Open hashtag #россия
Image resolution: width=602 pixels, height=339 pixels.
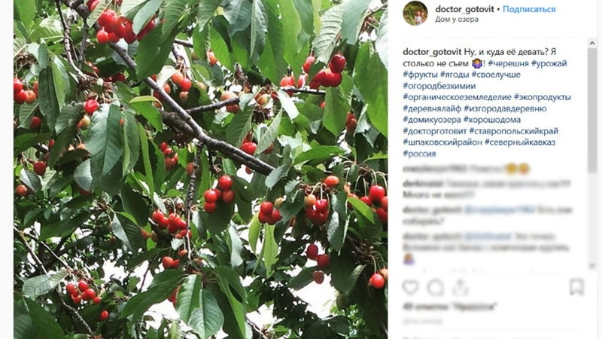click(419, 154)
